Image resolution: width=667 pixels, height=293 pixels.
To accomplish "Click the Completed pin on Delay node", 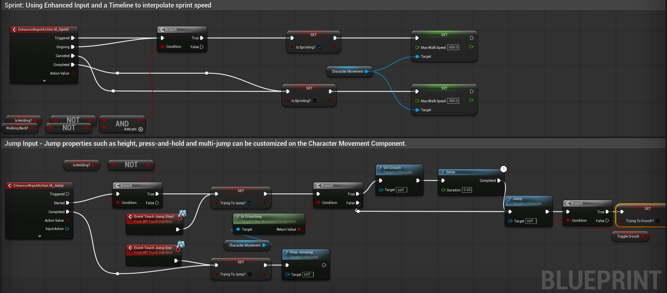I will click(x=499, y=180).
